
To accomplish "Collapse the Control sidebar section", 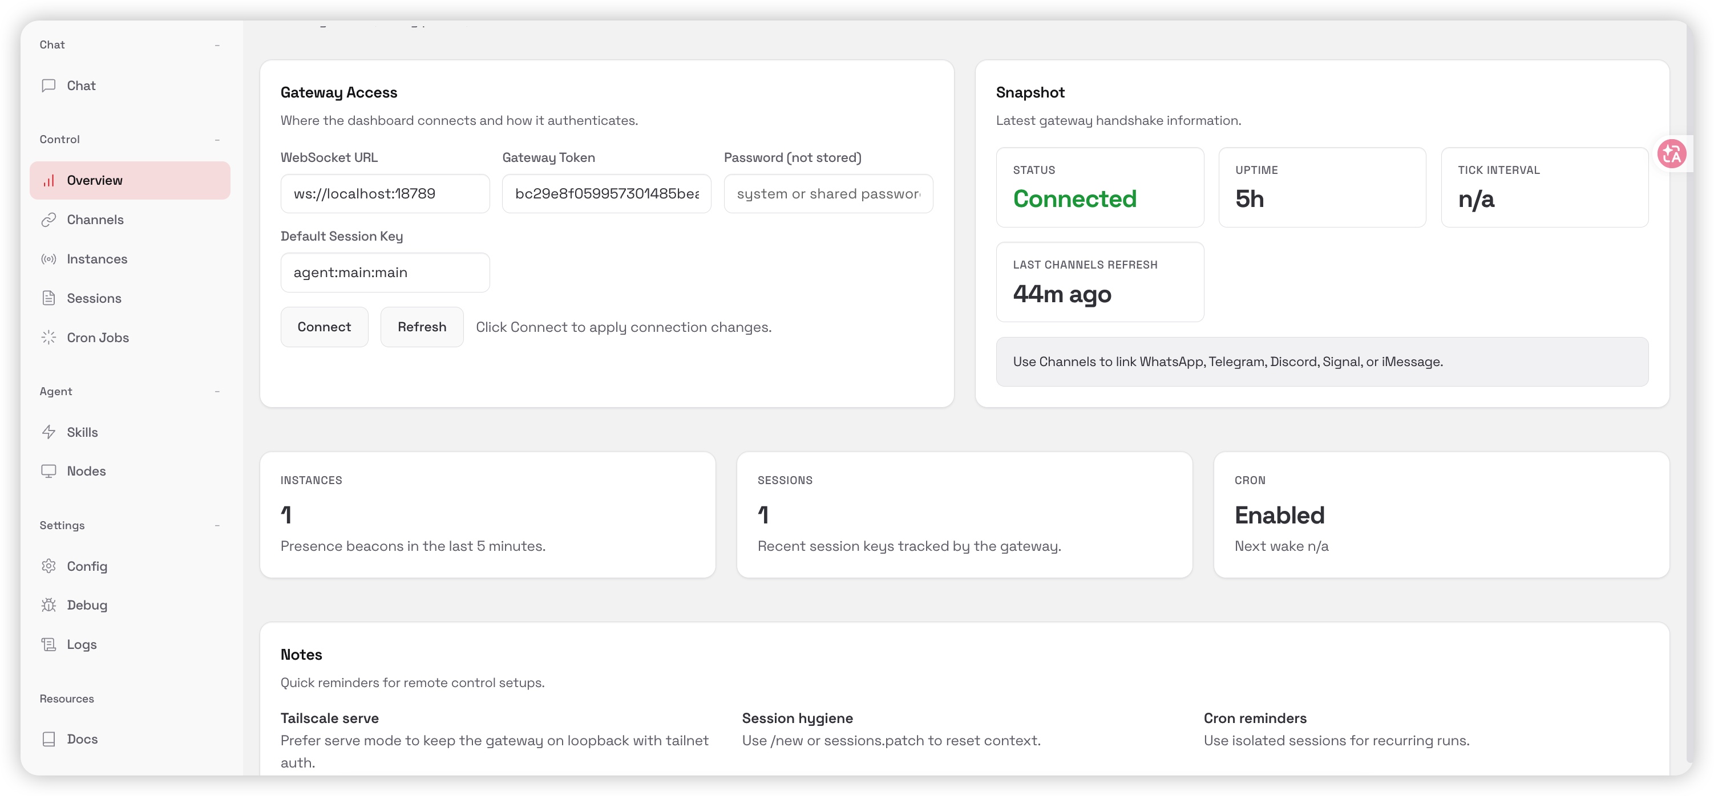I will pos(217,140).
